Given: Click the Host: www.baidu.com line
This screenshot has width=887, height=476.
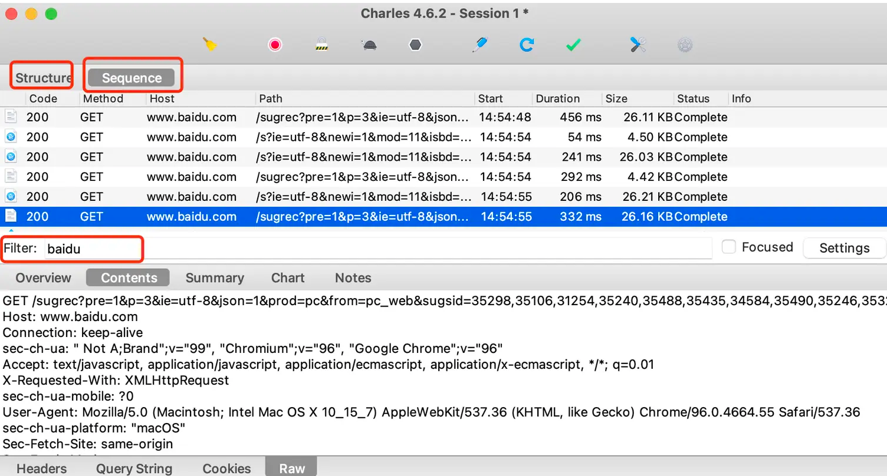Looking at the screenshot, I should click(70, 316).
